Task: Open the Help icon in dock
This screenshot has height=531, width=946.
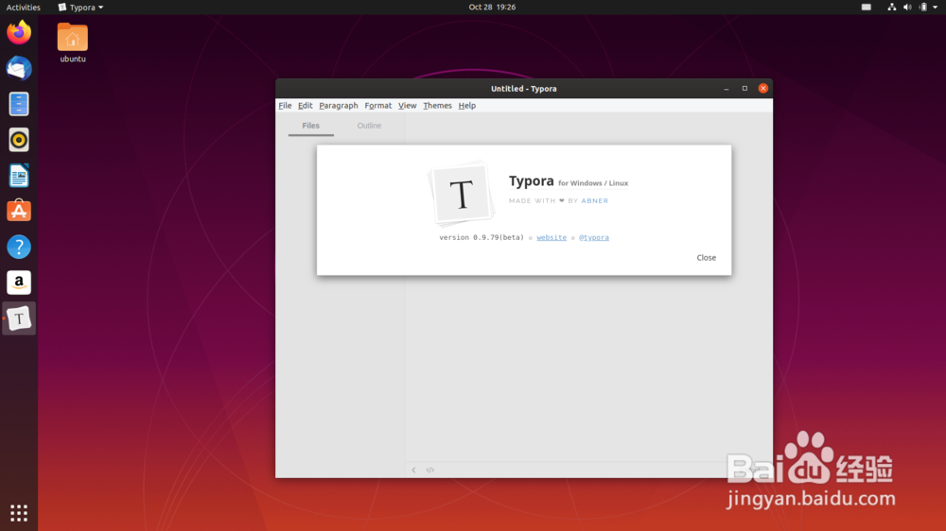Action: 19,247
